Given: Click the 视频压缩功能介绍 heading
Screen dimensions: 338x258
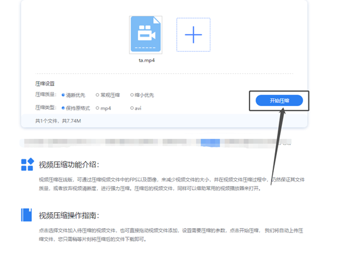Looking at the screenshot, I should coord(69,165).
